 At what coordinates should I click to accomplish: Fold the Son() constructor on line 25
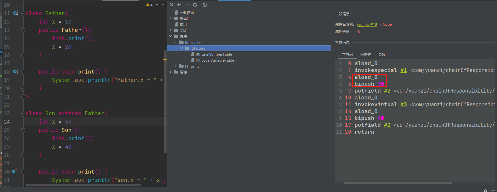[x=23, y=130]
